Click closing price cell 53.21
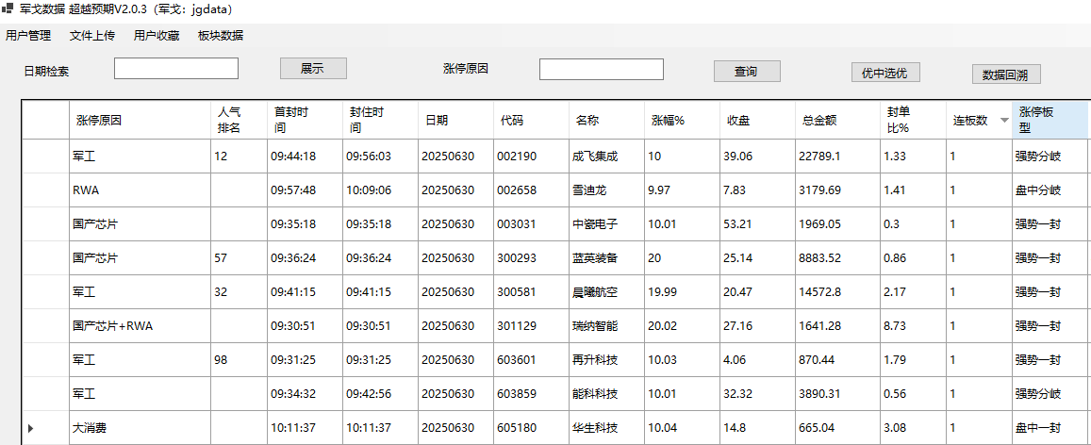This screenshot has height=445, width=1091. click(x=757, y=224)
